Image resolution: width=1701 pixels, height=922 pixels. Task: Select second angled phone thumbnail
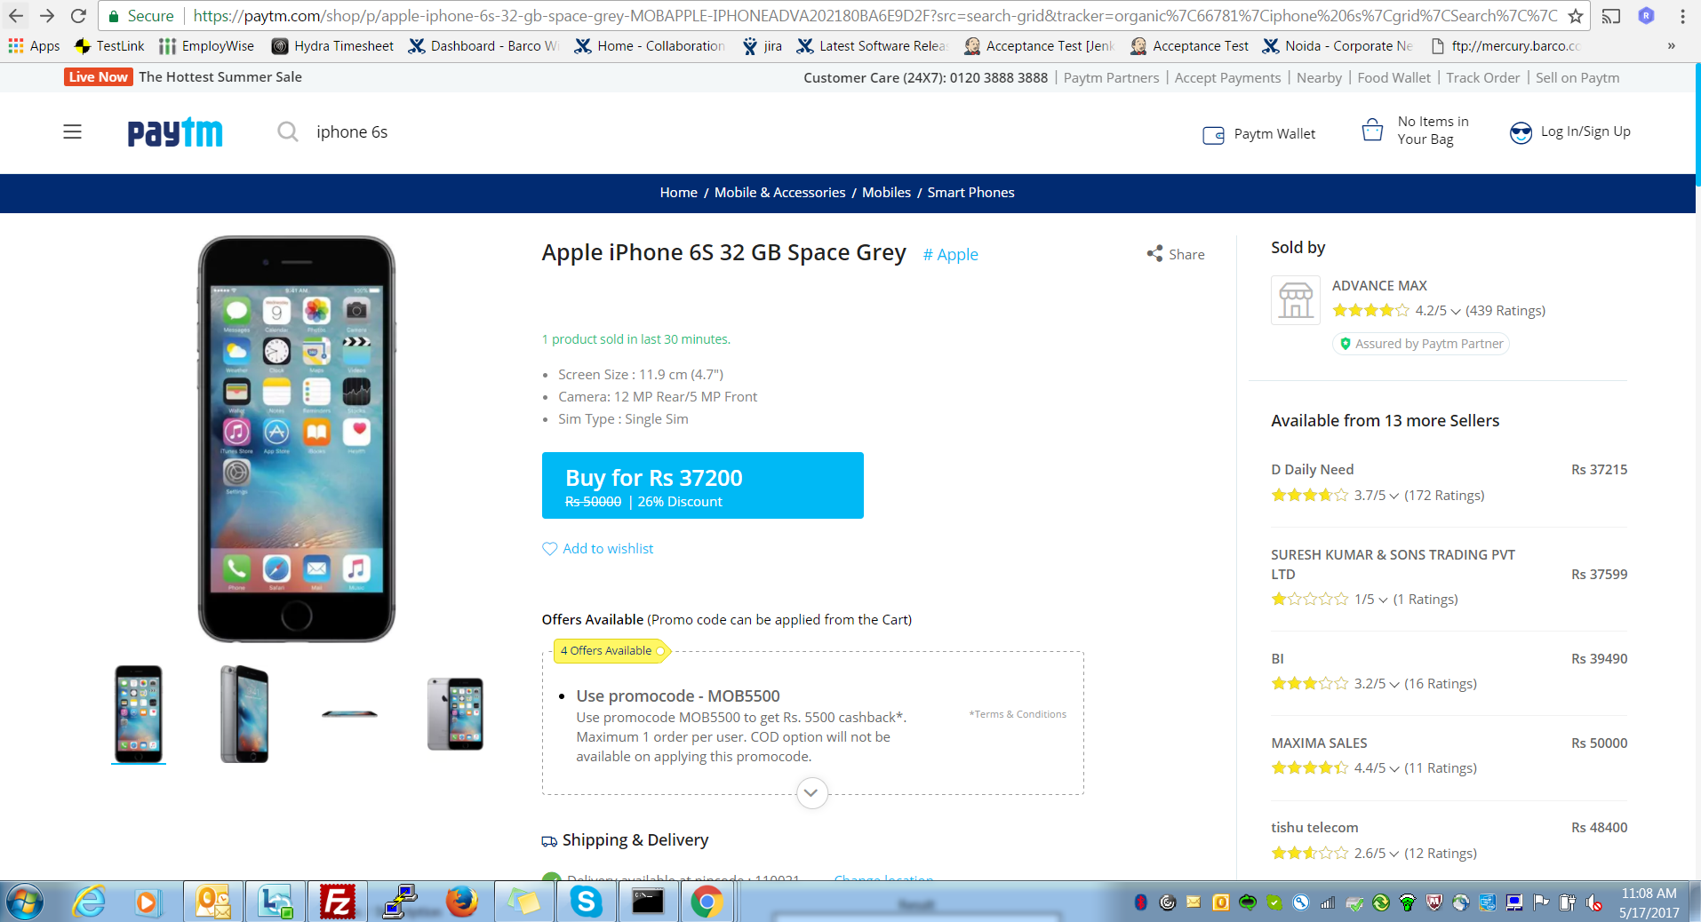coord(244,714)
